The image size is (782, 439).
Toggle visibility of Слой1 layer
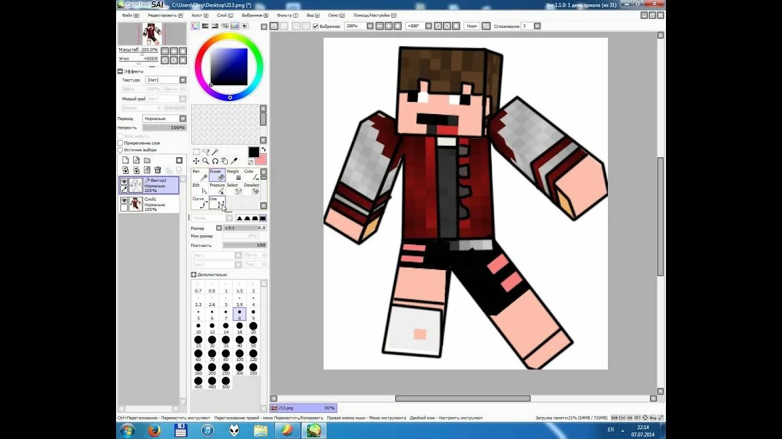[x=124, y=201]
